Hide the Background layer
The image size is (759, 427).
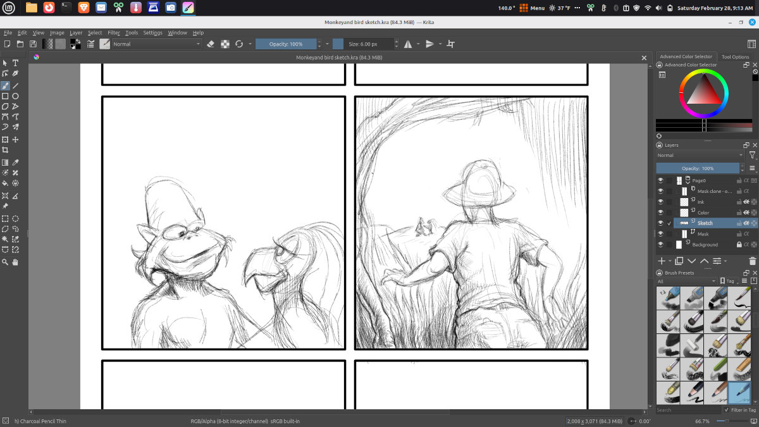(660, 244)
